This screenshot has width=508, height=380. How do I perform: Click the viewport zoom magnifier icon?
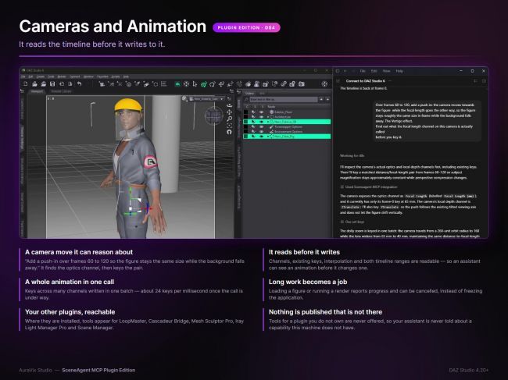click(x=229, y=119)
